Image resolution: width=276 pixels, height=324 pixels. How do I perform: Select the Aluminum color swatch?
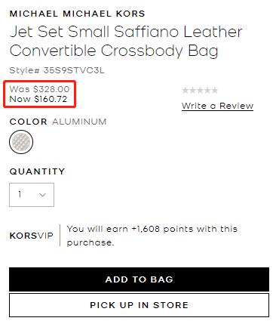(21, 142)
